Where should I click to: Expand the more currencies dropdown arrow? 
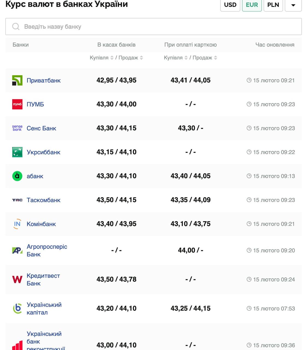293,5
